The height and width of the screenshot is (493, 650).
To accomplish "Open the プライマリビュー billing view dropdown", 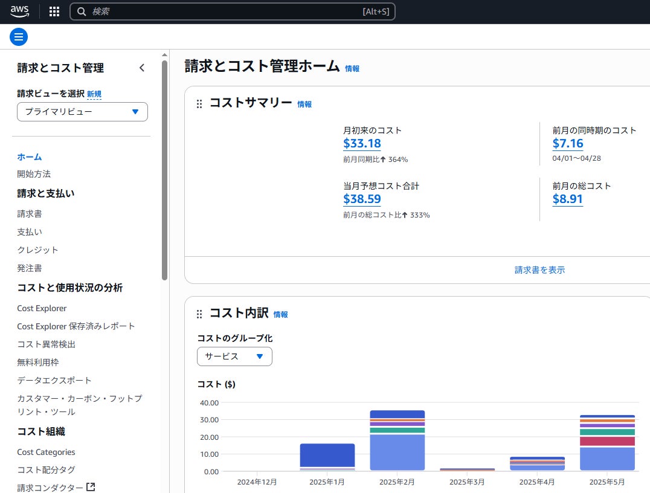I will click(x=82, y=112).
